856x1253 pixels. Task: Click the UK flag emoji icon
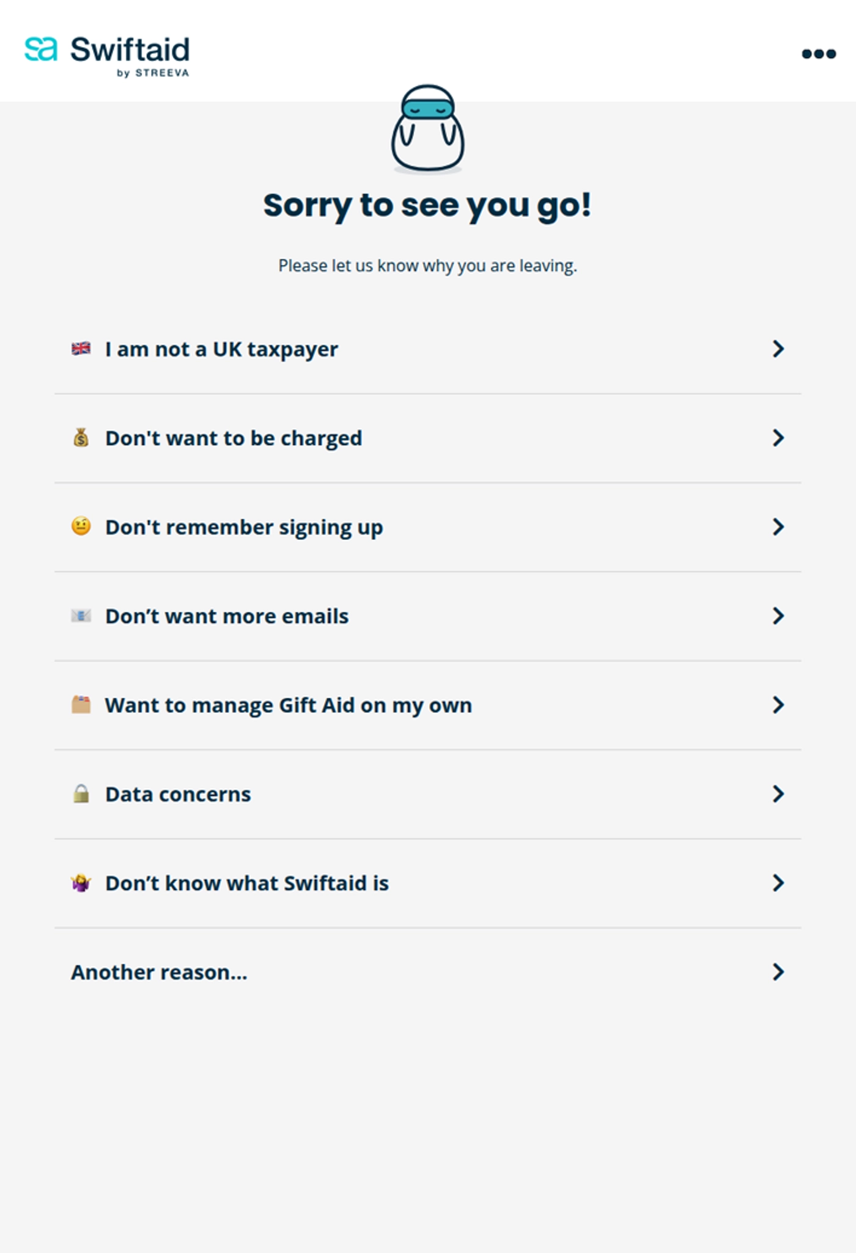(80, 349)
